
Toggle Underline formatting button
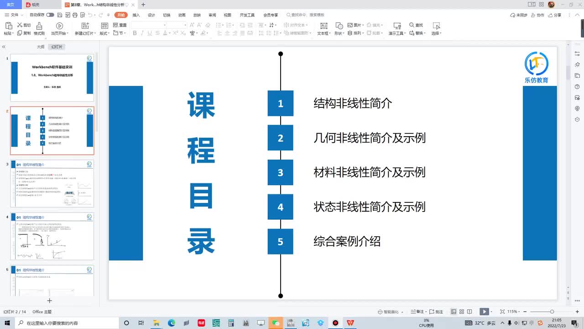[x=150, y=33]
